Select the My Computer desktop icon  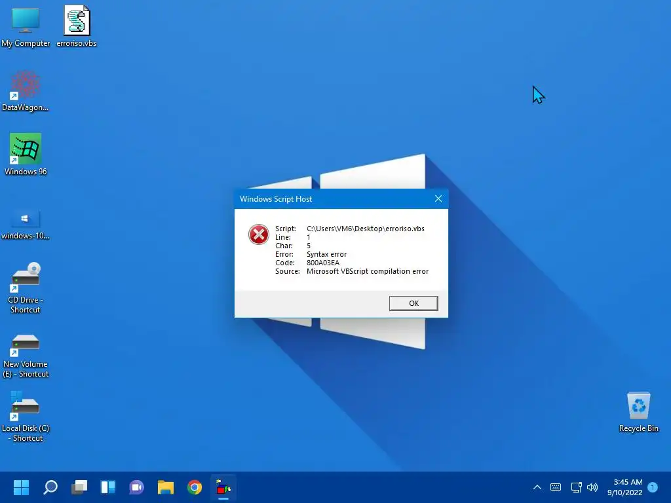coord(26,27)
